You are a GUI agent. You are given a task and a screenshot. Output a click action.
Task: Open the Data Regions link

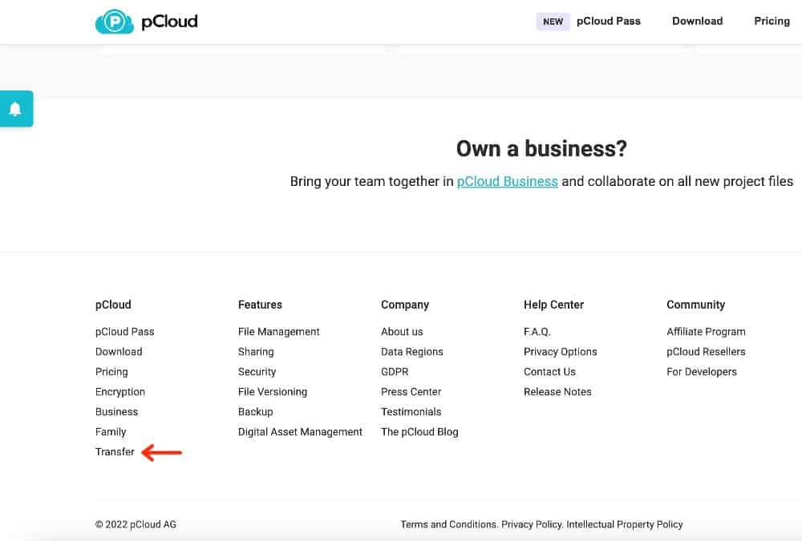point(411,352)
